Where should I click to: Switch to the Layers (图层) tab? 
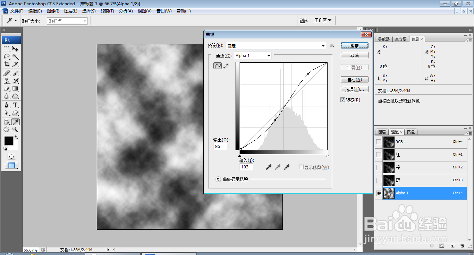pos(382,132)
